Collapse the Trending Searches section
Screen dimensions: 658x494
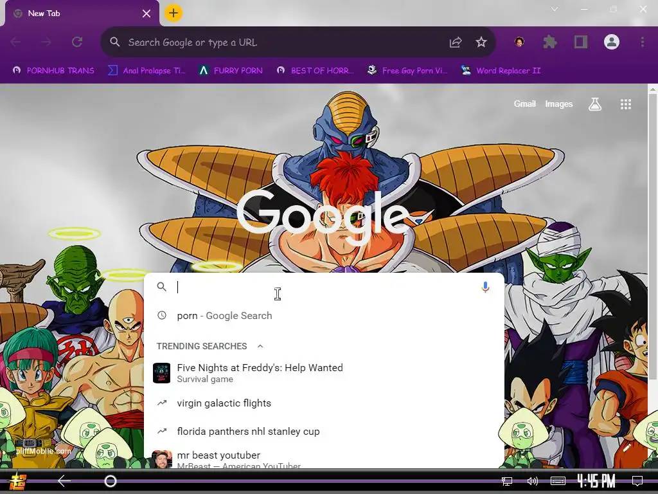(x=260, y=346)
